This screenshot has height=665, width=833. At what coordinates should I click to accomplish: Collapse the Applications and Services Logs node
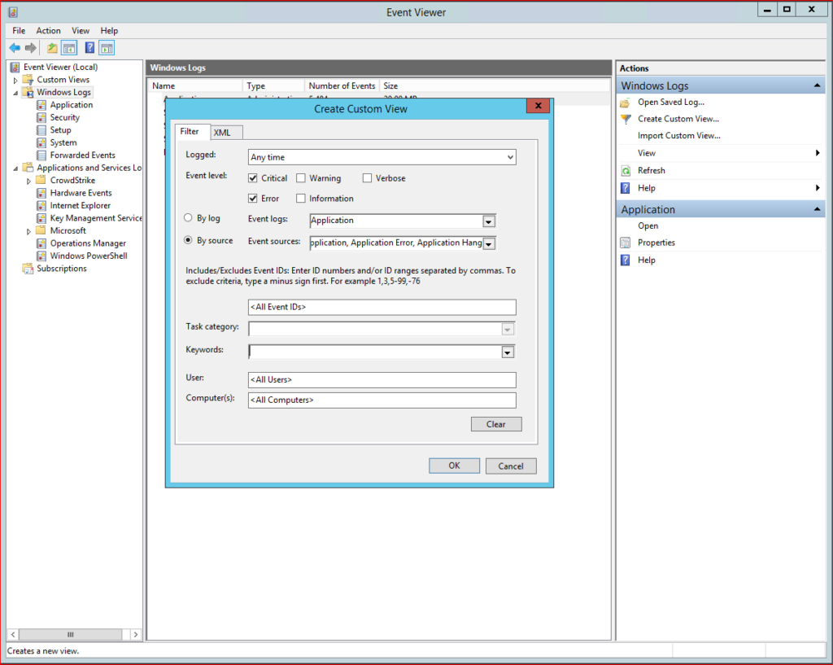pyautogui.click(x=15, y=168)
